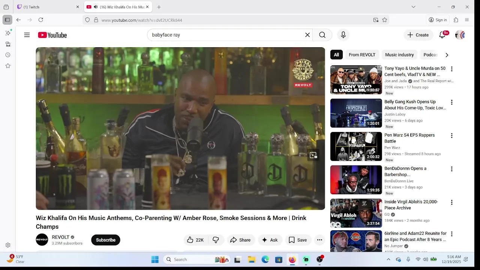Subscribe to the REVOLT channel

[x=106, y=240]
